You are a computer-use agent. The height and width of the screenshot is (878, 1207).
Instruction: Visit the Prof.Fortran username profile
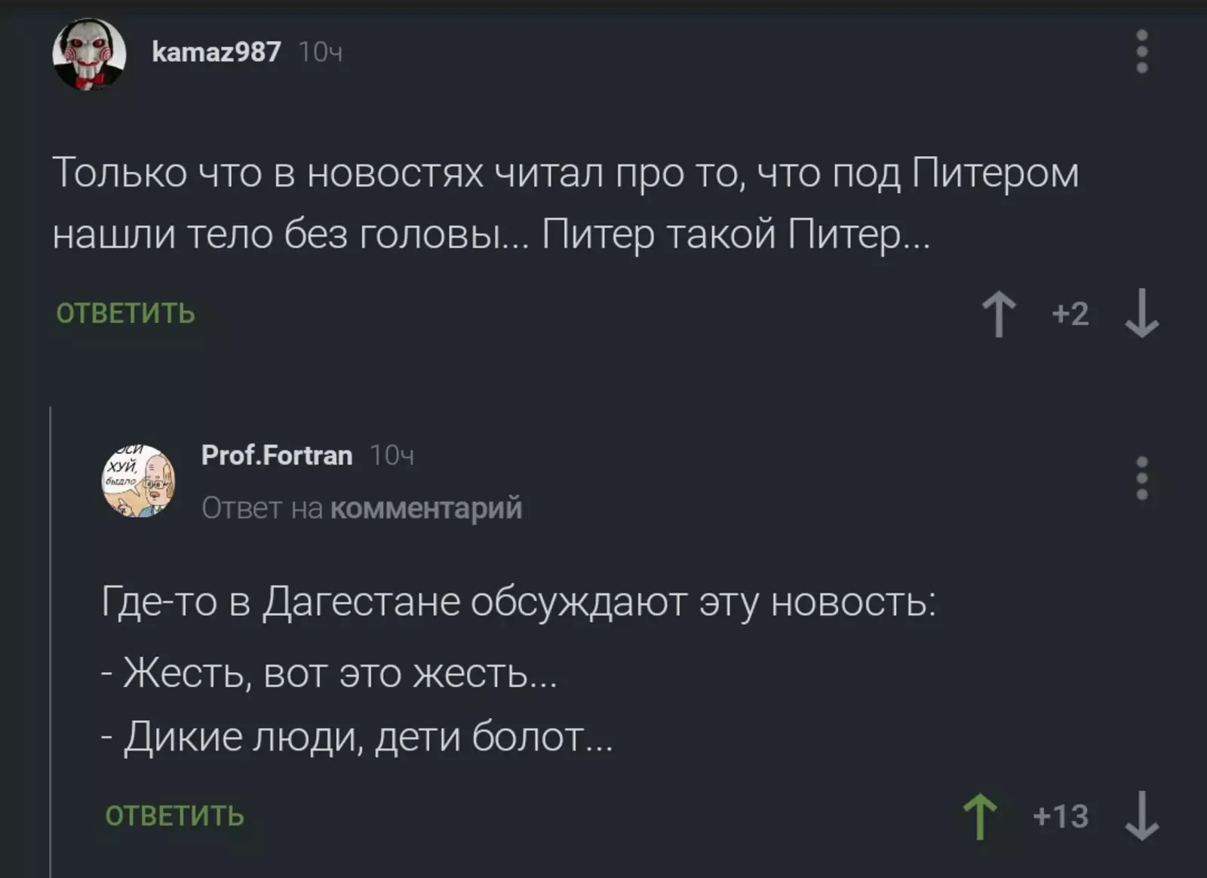(277, 456)
